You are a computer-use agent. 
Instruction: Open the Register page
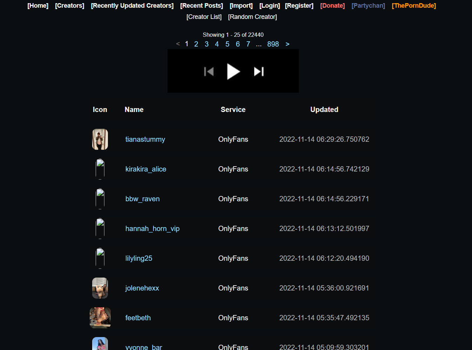(x=299, y=6)
